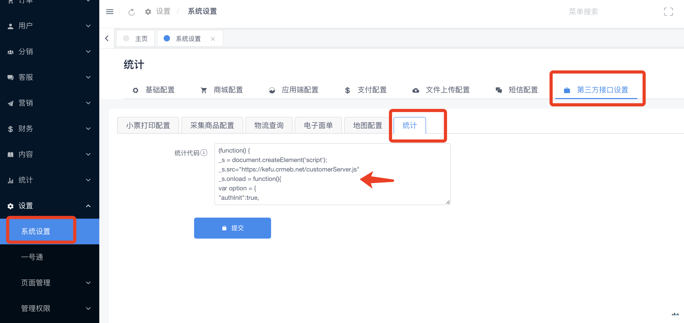The height and width of the screenshot is (323, 684).
Task: Click the 基础配置 gear icon
Action: tap(136, 90)
